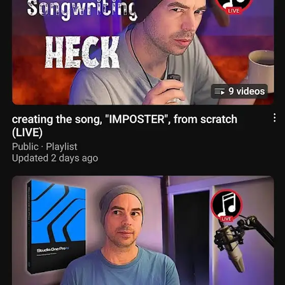Screen dimensions: 285x285
Task: Click the "9 videos" count label
Action: point(246,91)
